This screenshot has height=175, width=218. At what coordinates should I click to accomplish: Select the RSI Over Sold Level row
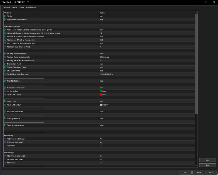point(99,142)
